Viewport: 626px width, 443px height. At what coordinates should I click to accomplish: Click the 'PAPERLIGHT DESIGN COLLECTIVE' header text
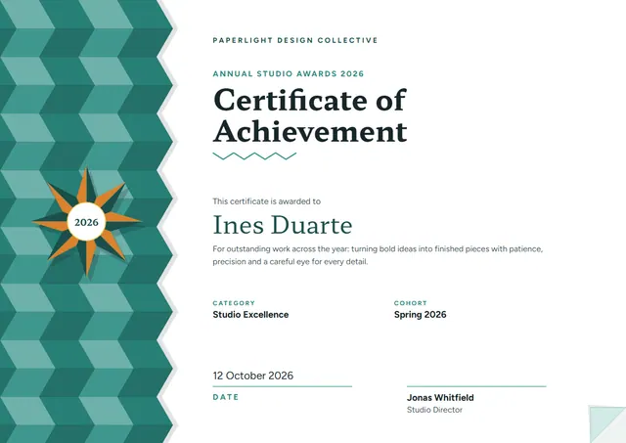pyautogui.click(x=295, y=40)
